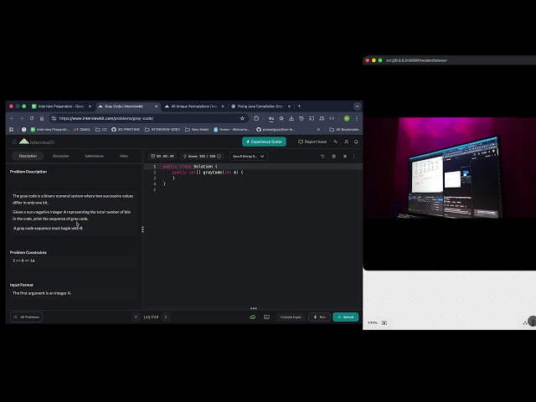Reset code with the editor reset icon
The width and height of the screenshot is (536, 402).
click(322, 157)
